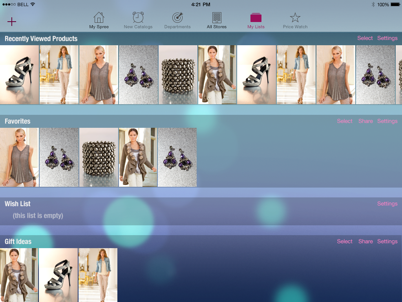Share the Gift Ideas list
The image size is (402, 302).
click(365, 241)
